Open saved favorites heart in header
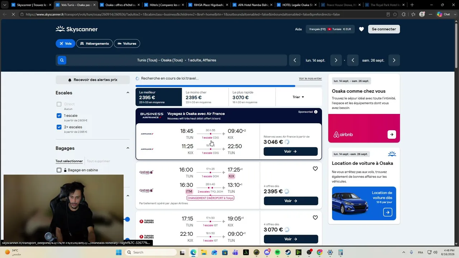 pyautogui.click(x=361, y=29)
